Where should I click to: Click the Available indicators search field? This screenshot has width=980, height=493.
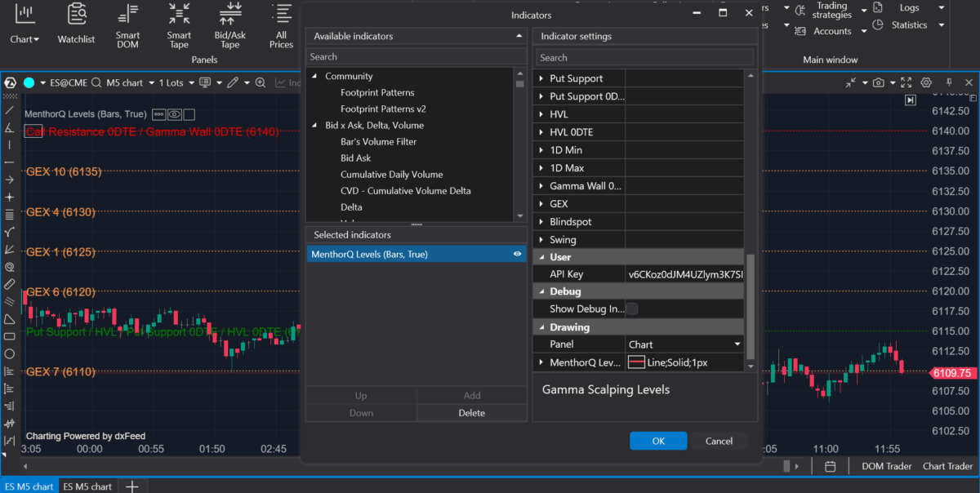416,57
